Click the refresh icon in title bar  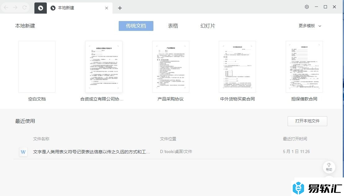point(24,7)
